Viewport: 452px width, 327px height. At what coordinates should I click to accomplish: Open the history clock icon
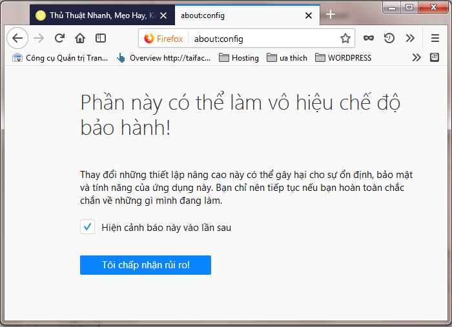click(x=389, y=38)
